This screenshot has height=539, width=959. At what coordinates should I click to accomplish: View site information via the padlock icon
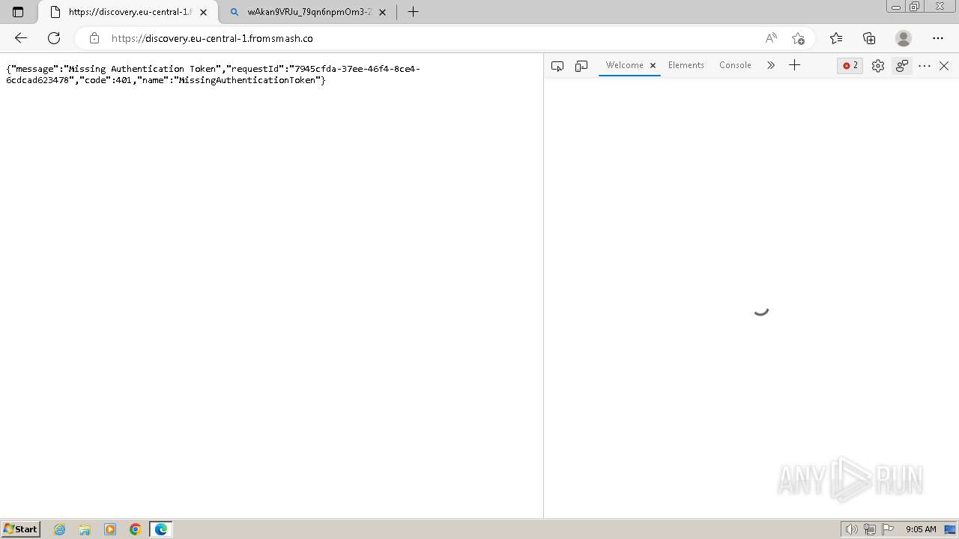tap(94, 38)
